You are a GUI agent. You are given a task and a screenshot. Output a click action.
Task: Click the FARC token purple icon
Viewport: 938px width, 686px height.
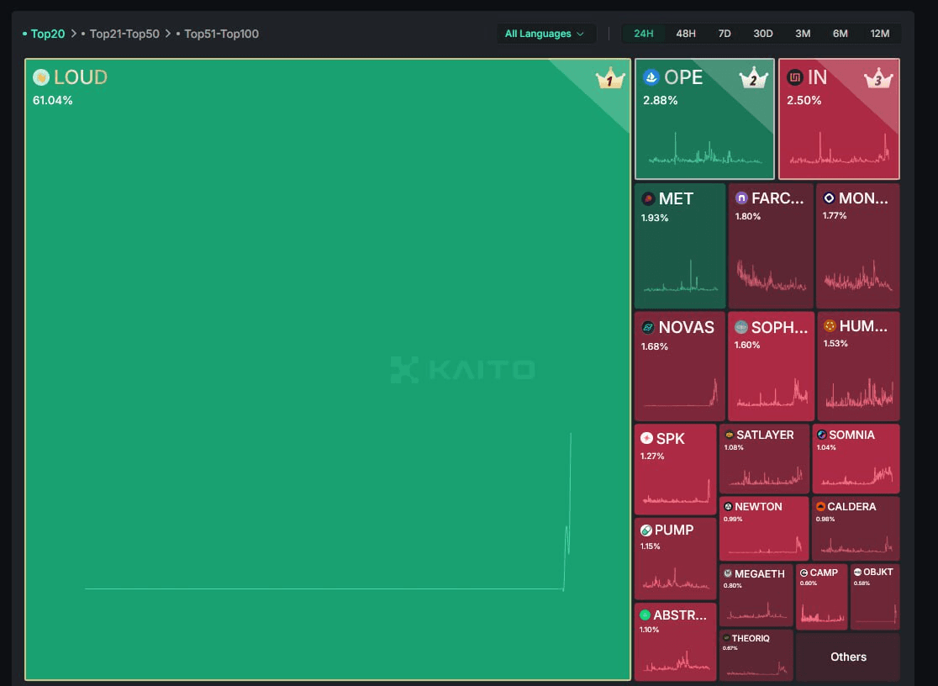741,198
